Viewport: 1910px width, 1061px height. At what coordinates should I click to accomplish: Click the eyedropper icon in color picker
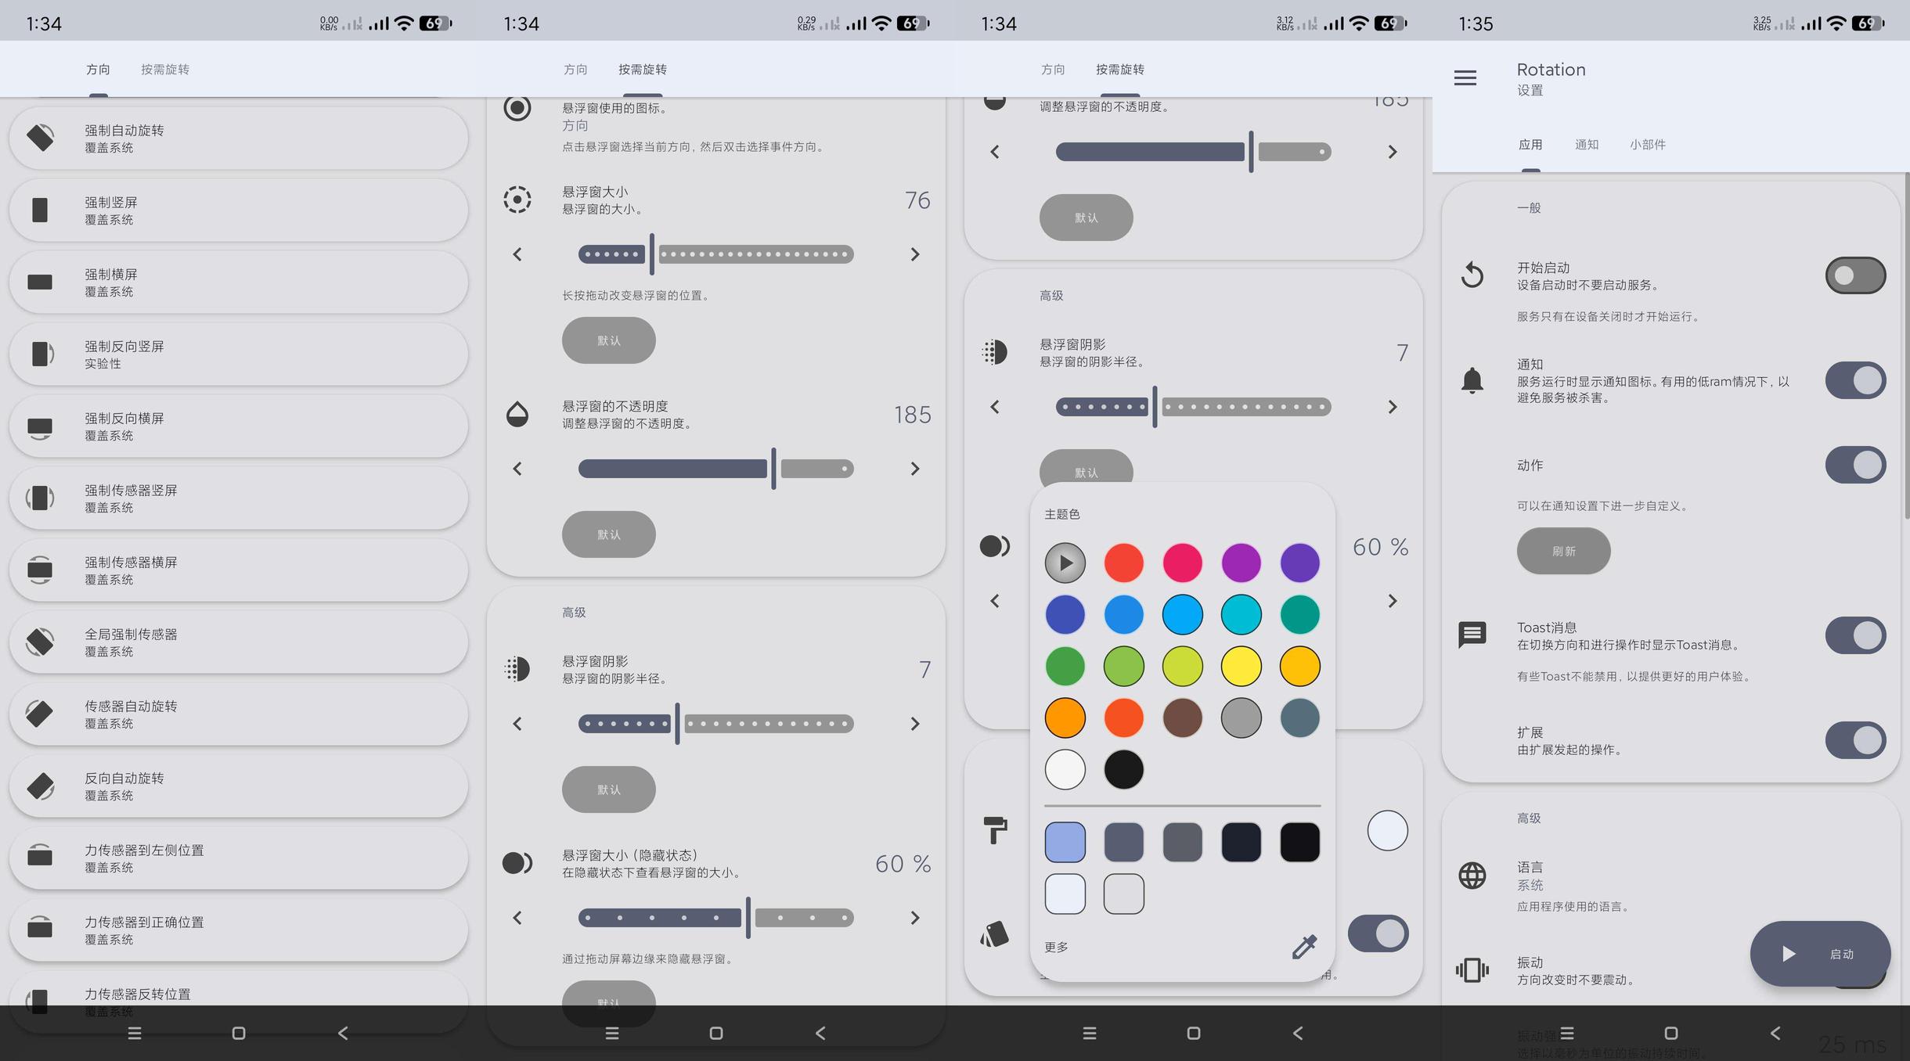1303,947
